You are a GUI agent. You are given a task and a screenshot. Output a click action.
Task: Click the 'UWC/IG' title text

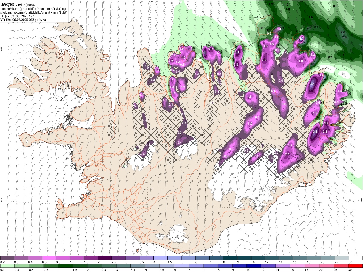(x=7, y=5)
